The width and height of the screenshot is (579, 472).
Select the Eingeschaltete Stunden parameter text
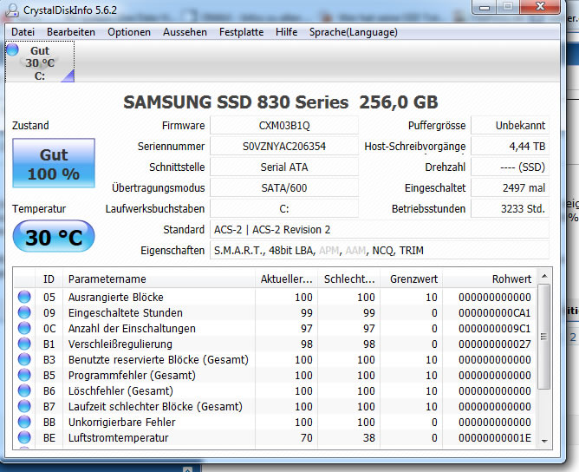click(126, 312)
